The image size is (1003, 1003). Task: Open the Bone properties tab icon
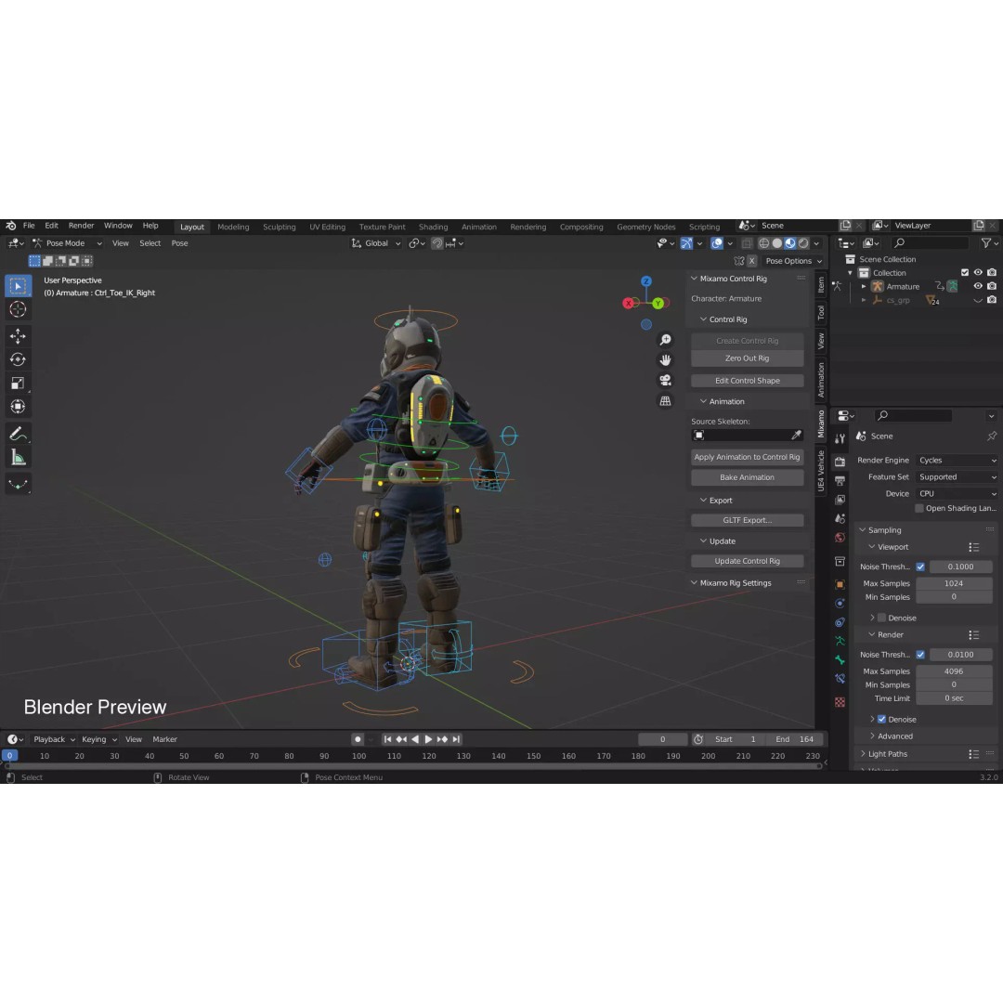[x=840, y=660]
